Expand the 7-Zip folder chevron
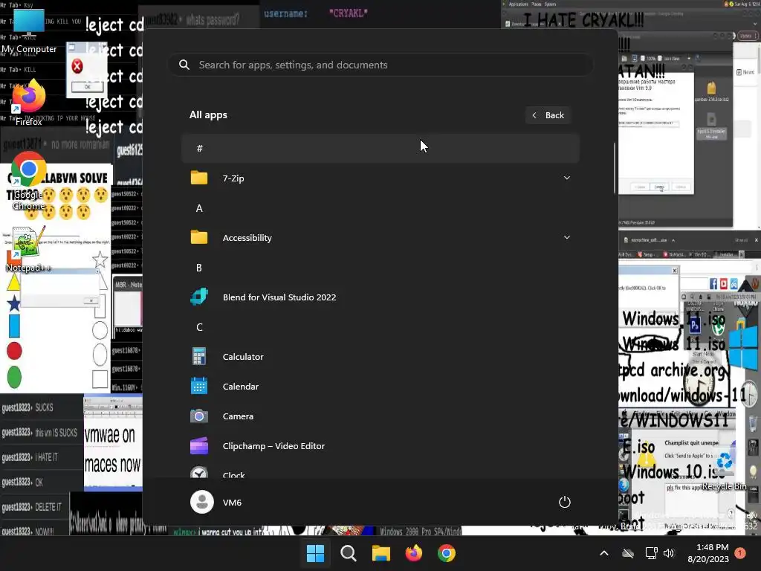This screenshot has height=571, width=761. tap(566, 178)
